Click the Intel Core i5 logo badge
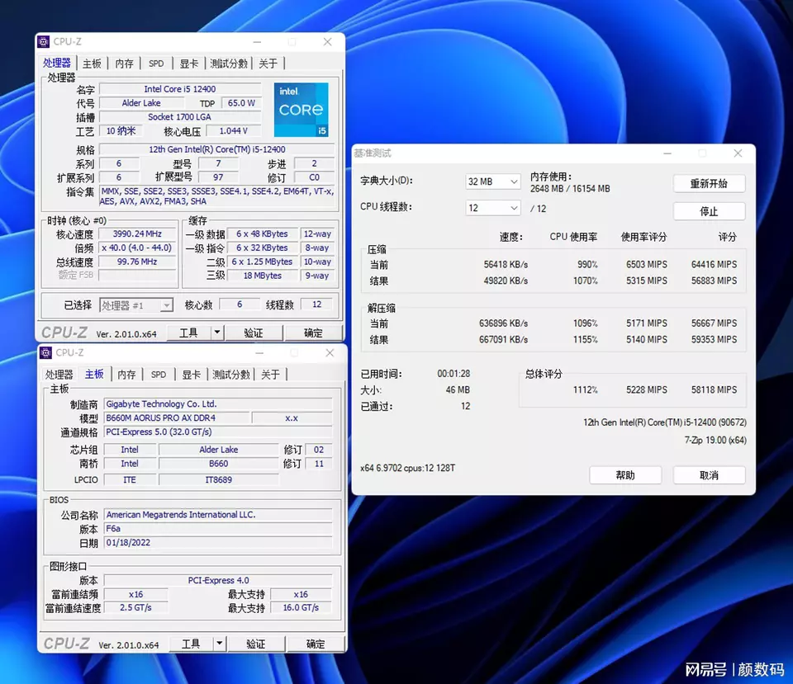Screen dimensions: 793x684 (301, 110)
